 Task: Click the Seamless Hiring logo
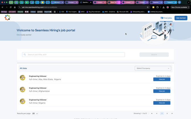(x=7, y=18)
